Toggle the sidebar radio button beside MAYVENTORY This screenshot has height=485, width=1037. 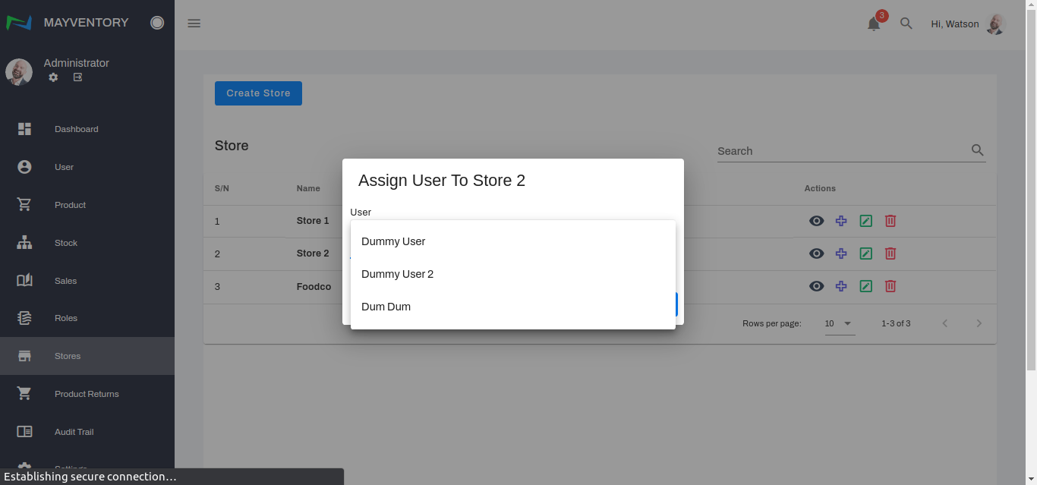[x=157, y=23]
